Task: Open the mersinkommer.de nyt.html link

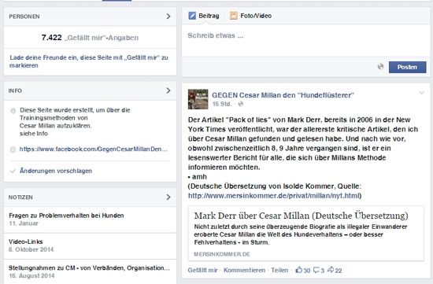Action: point(274,196)
